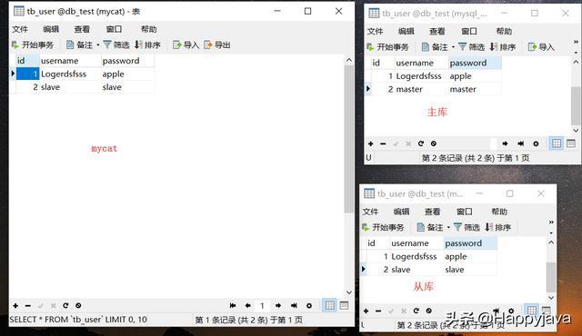
Task: Open 备注 in the 主库 window toolbar
Action: point(435,47)
